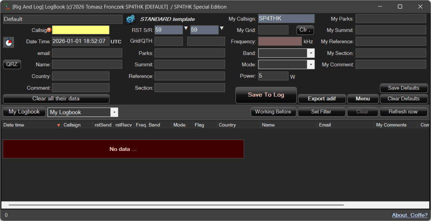Click the horizontal scrollbar under the log table
Image resolution: width=431 pixels, height=221 pixels.
(x=176, y=205)
